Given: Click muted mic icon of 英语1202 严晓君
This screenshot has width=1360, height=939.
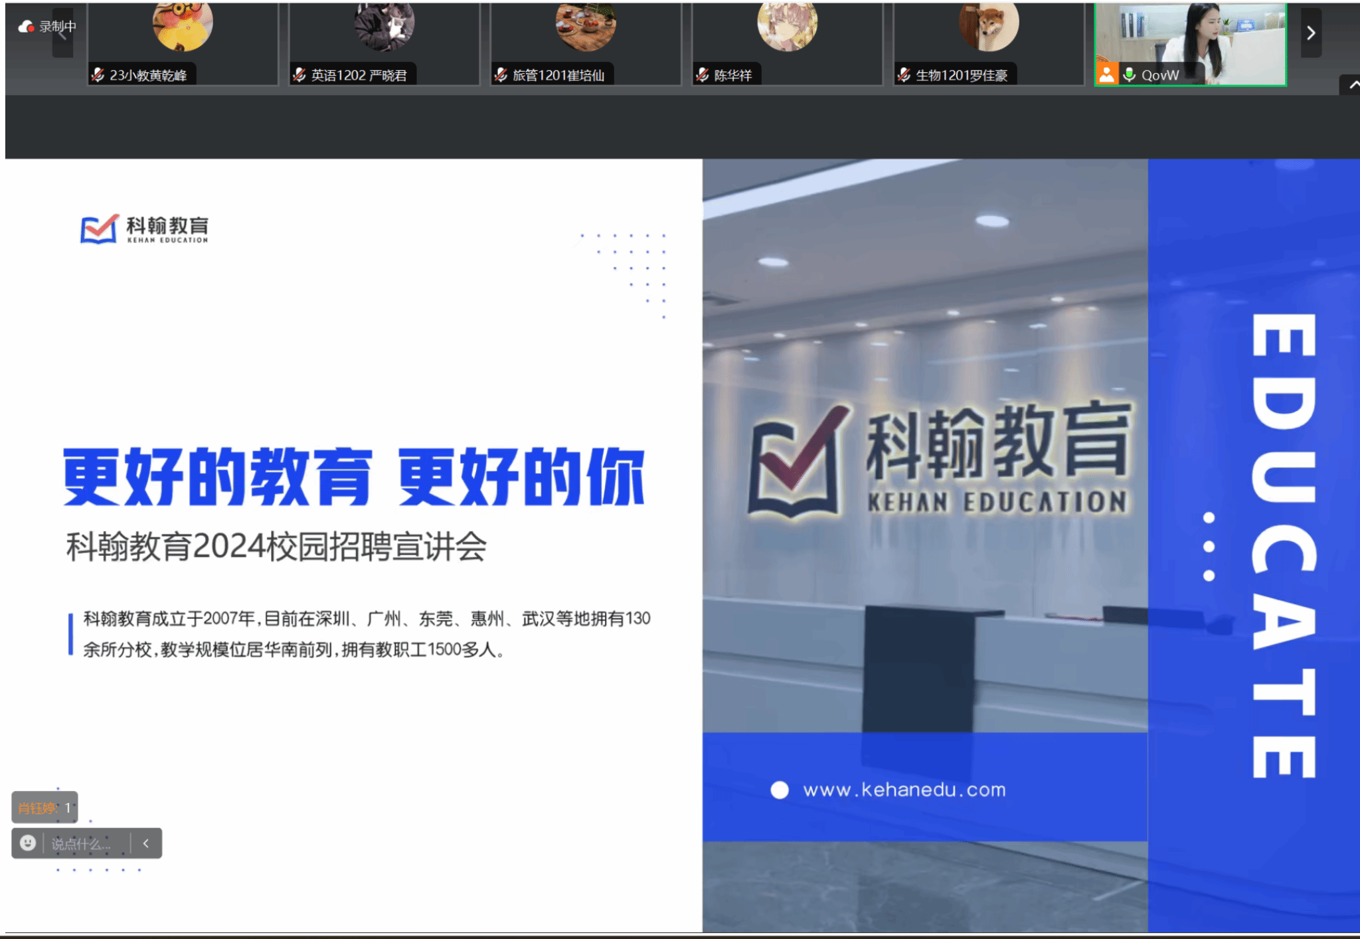Looking at the screenshot, I should [299, 75].
